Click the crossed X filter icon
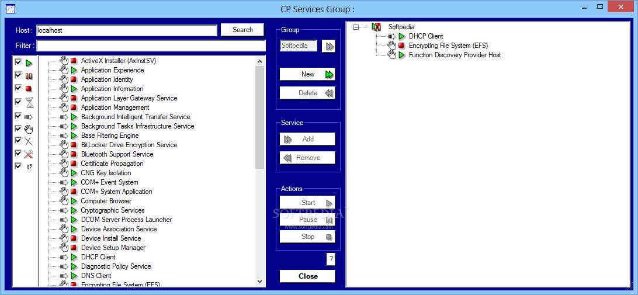This screenshot has width=638, height=295. tap(29, 141)
